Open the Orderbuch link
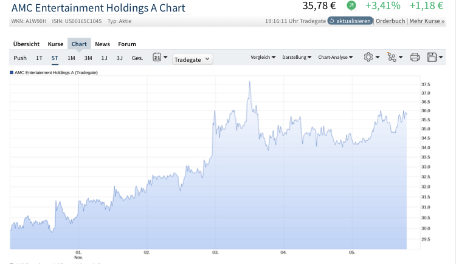This screenshot has height=264, width=456. pyautogui.click(x=390, y=21)
